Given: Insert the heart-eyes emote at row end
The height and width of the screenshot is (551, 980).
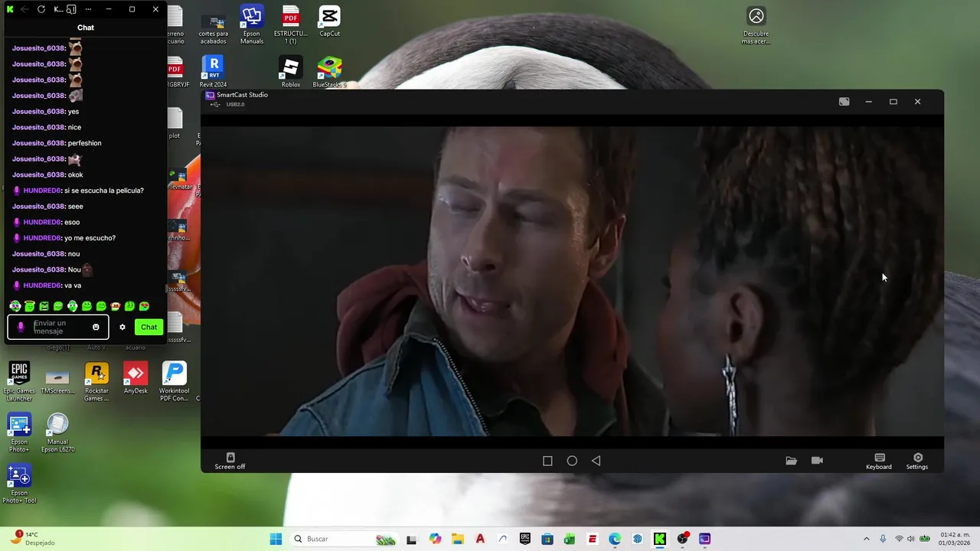Looking at the screenshot, I should click(x=144, y=306).
